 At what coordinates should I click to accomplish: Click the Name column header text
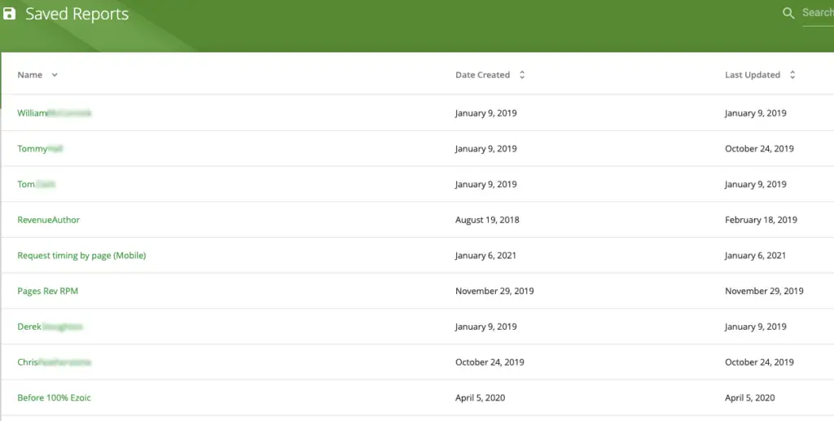tap(30, 75)
